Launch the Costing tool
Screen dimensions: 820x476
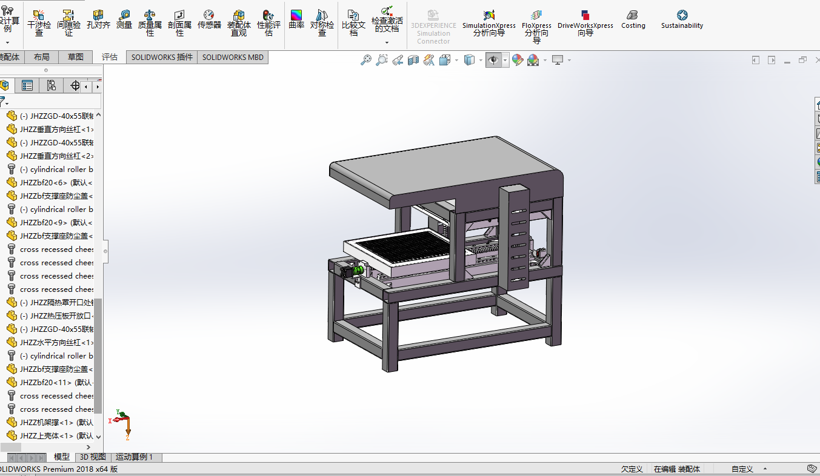(x=633, y=19)
